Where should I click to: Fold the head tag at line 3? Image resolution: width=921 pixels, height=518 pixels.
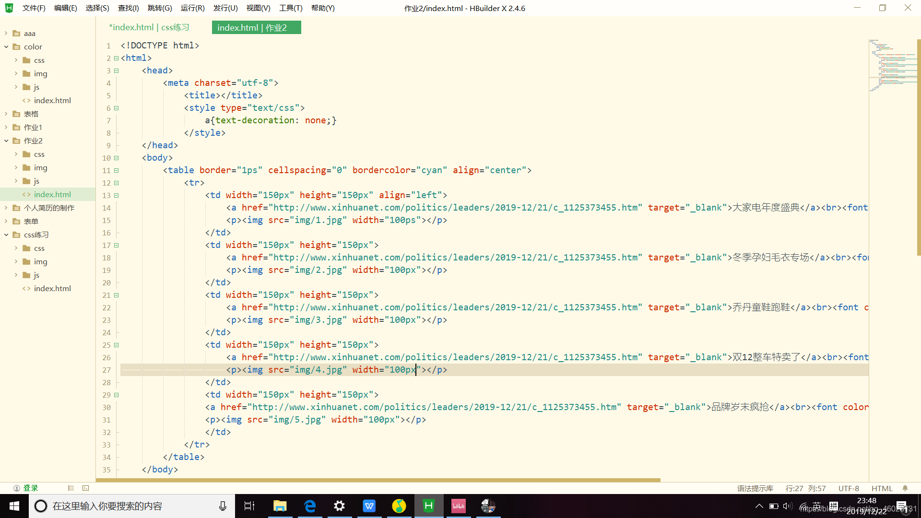point(116,71)
